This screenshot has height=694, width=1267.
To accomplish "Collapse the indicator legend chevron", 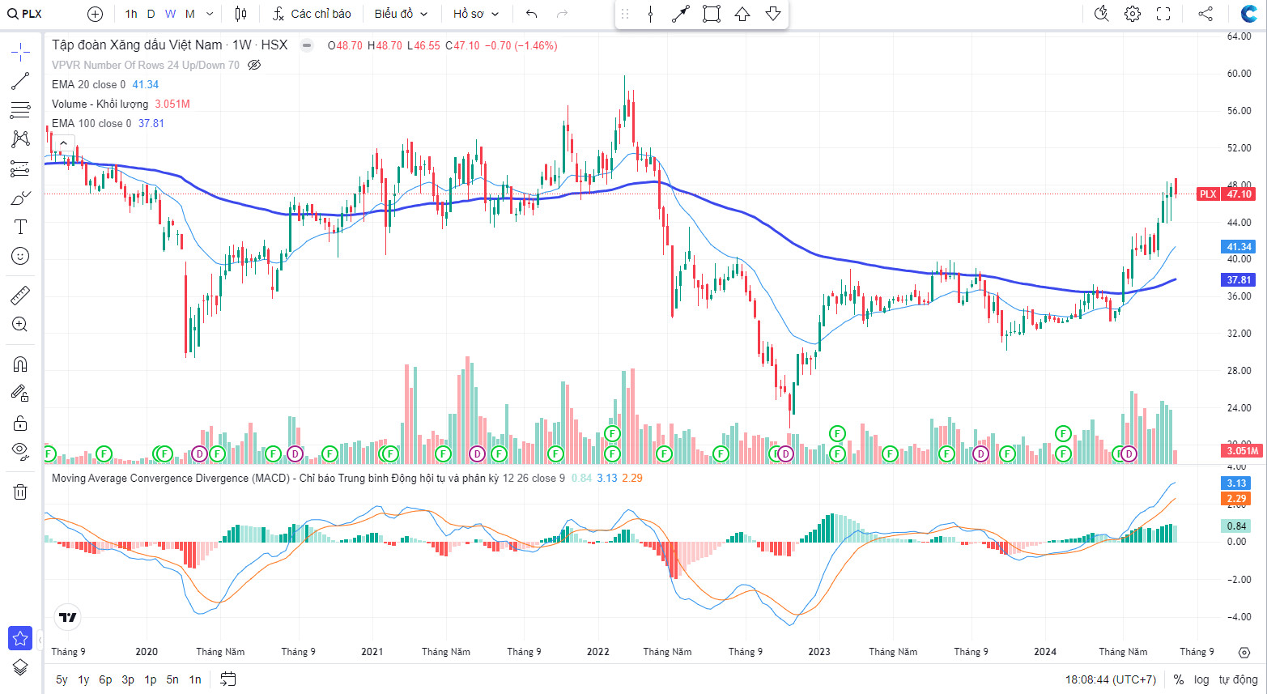I will pyautogui.click(x=63, y=143).
